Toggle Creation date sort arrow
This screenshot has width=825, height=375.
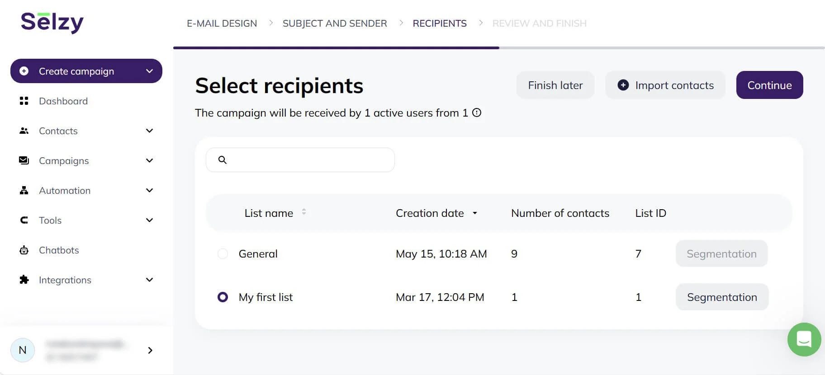coord(475,213)
